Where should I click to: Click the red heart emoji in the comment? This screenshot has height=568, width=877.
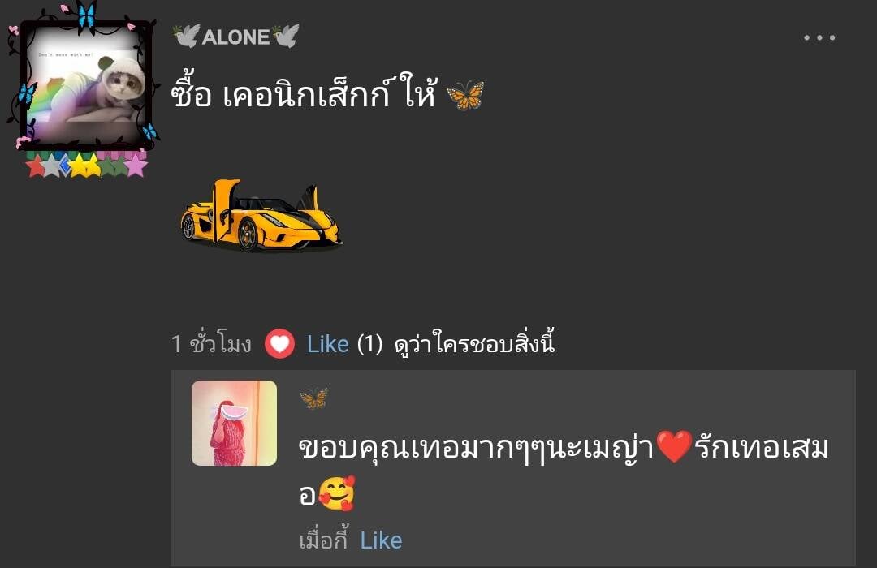pos(674,446)
